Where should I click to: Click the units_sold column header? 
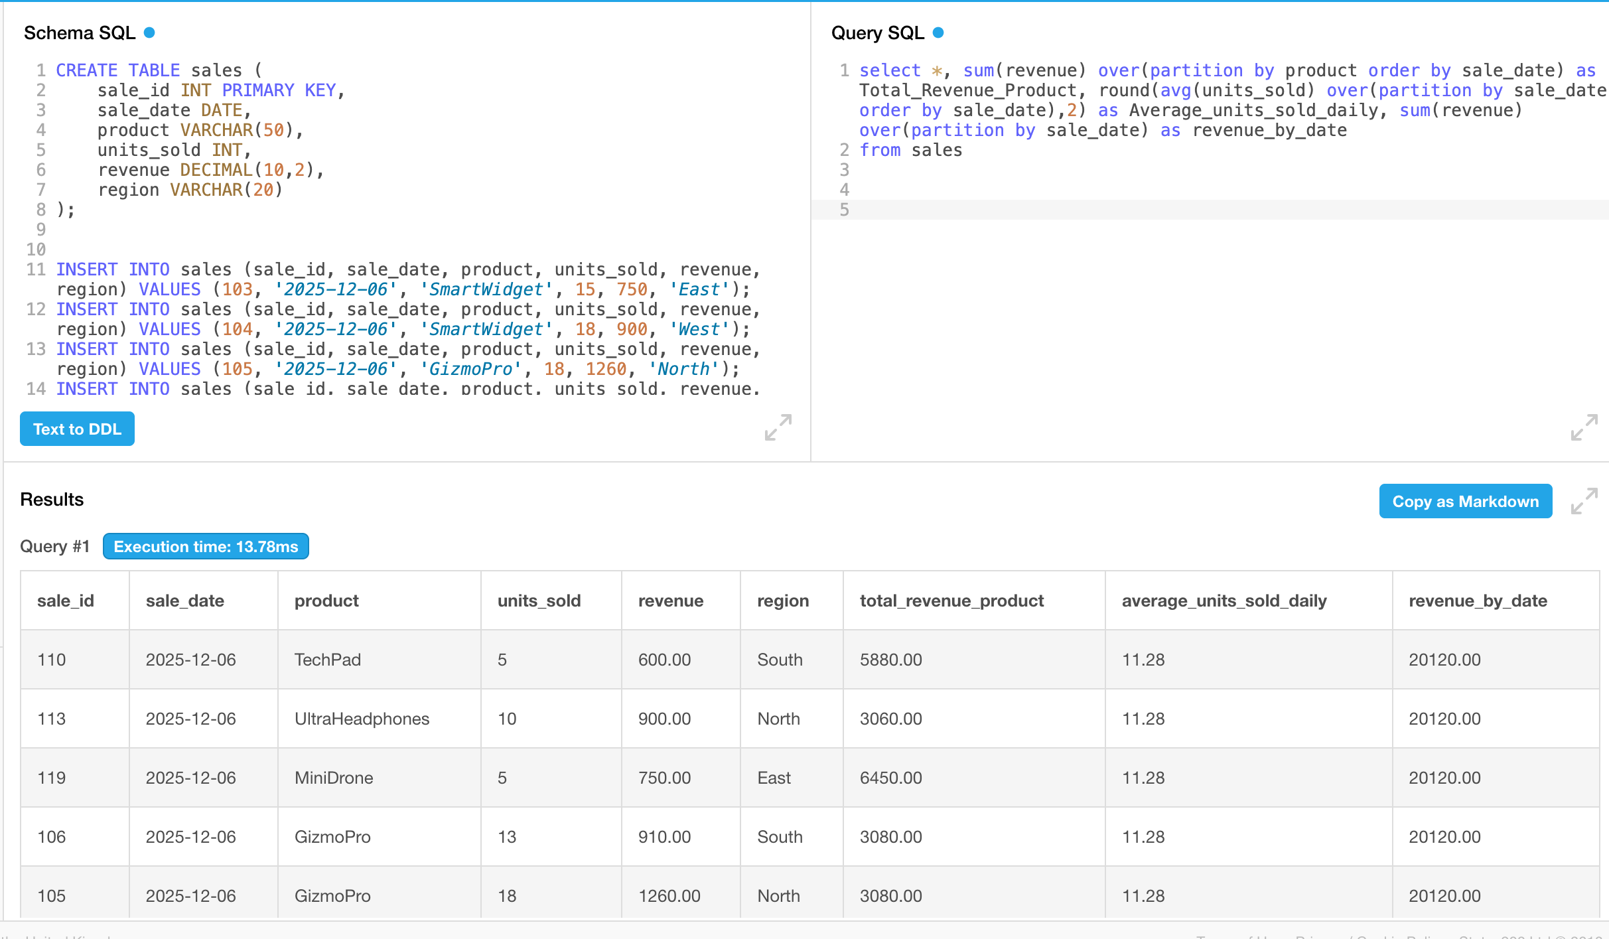[539, 600]
